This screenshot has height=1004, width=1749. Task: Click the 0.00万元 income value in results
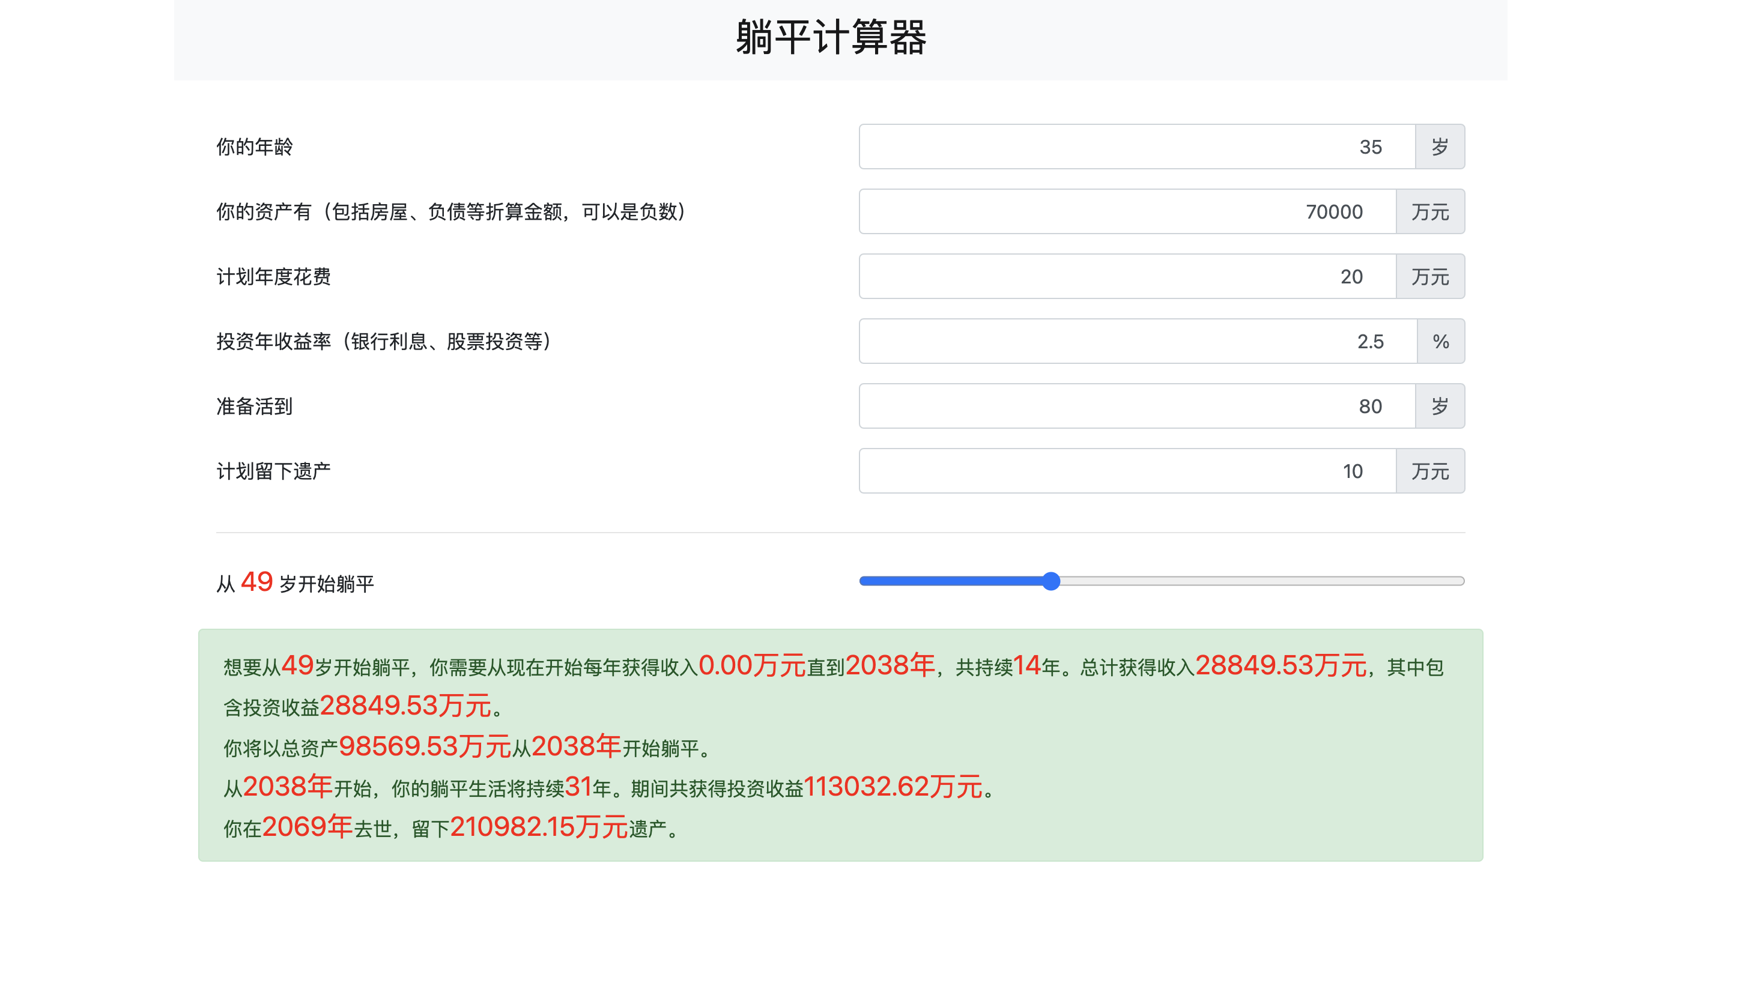coord(752,665)
